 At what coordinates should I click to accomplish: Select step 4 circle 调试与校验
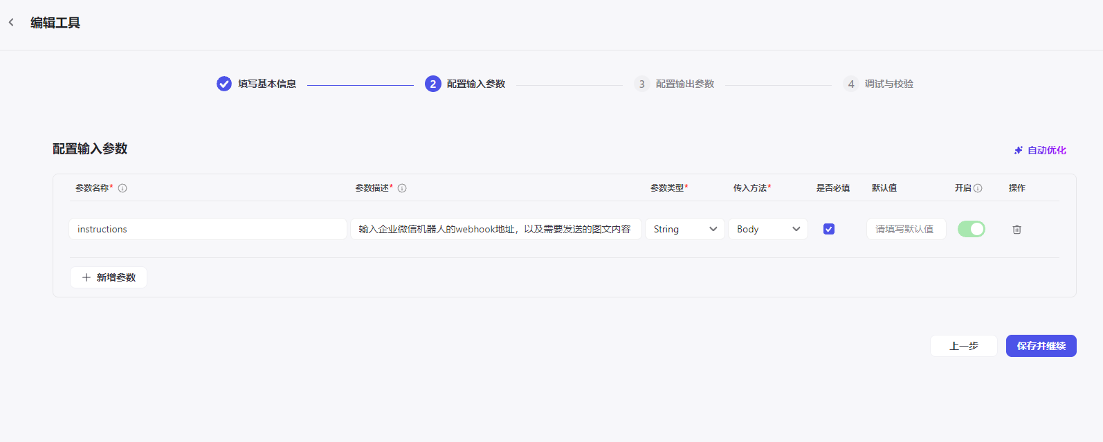click(851, 84)
